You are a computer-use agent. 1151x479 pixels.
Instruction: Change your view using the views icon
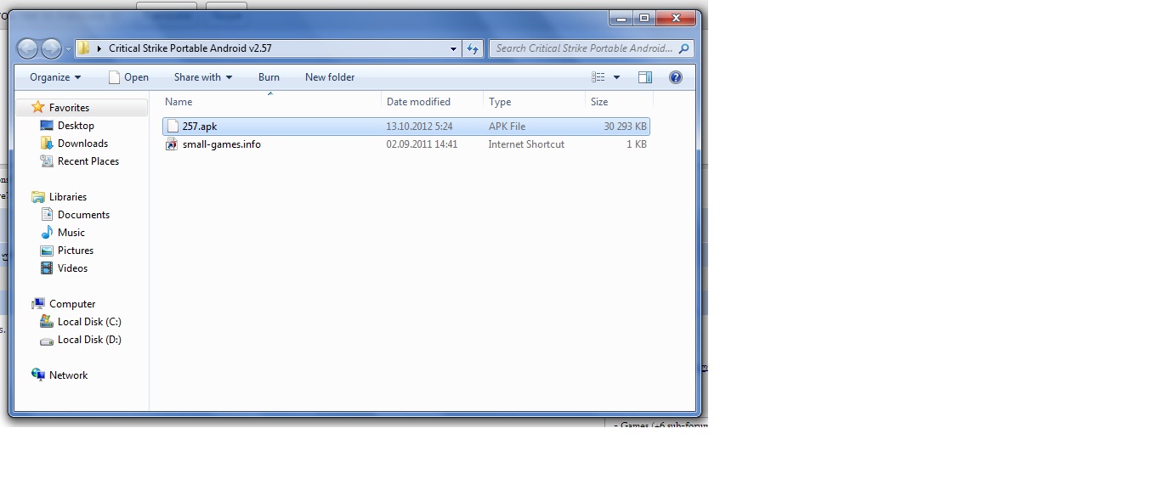point(598,77)
